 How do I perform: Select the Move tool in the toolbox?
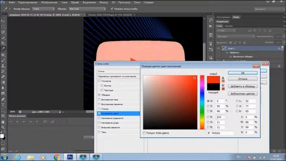point(3,21)
